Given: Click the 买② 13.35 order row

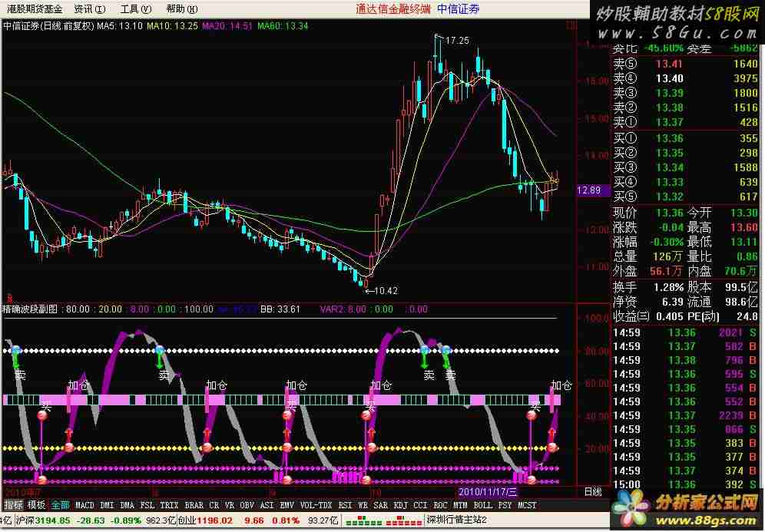Looking at the screenshot, I should (685, 153).
